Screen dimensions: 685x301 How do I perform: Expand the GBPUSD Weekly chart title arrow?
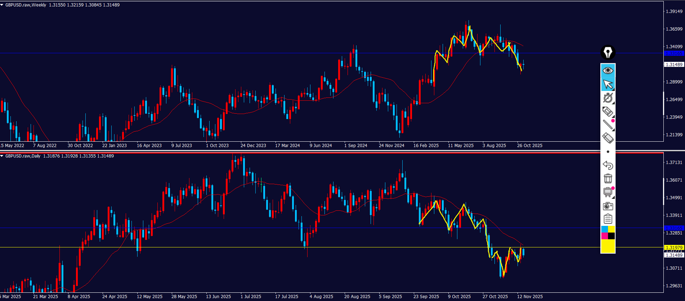click(x=2, y=5)
